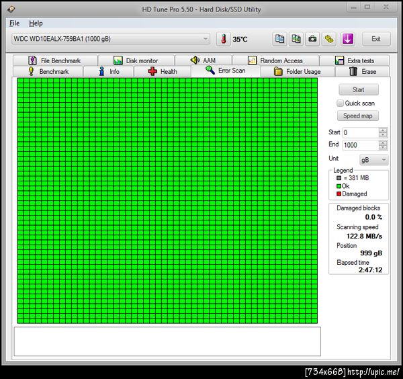The height and width of the screenshot is (379, 403).
Task: Maximize the HD Tune Pro window
Action: click(x=367, y=7)
